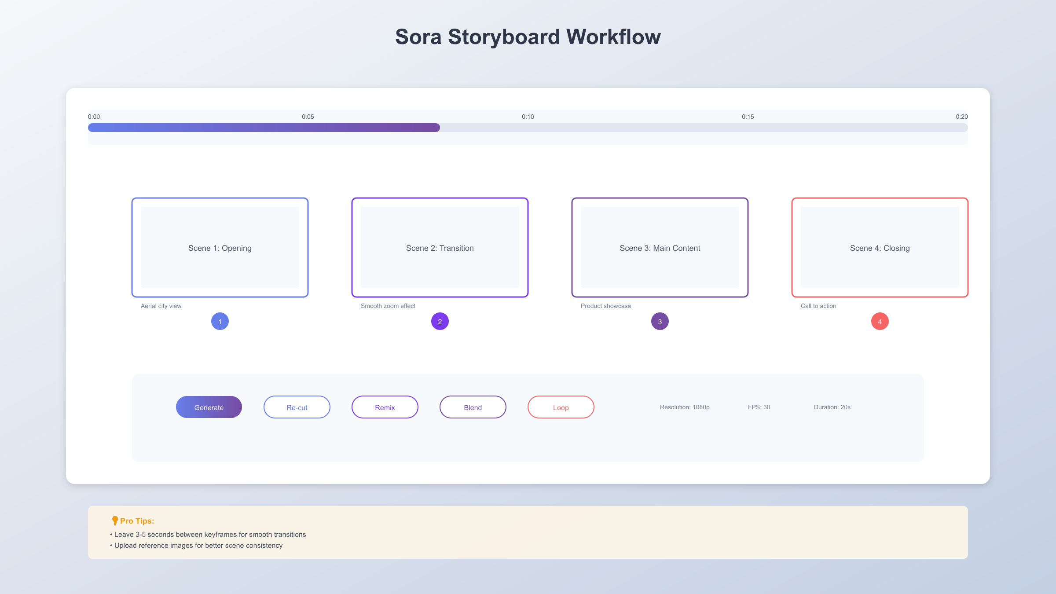The height and width of the screenshot is (594, 1056).
Task: Open the Scene 4: Closing card
Action: click(x=880, y=247)
